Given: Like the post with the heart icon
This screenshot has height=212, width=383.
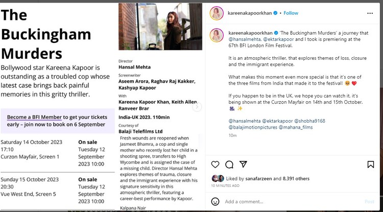Looking at the screenshot, I should (216, 164).
